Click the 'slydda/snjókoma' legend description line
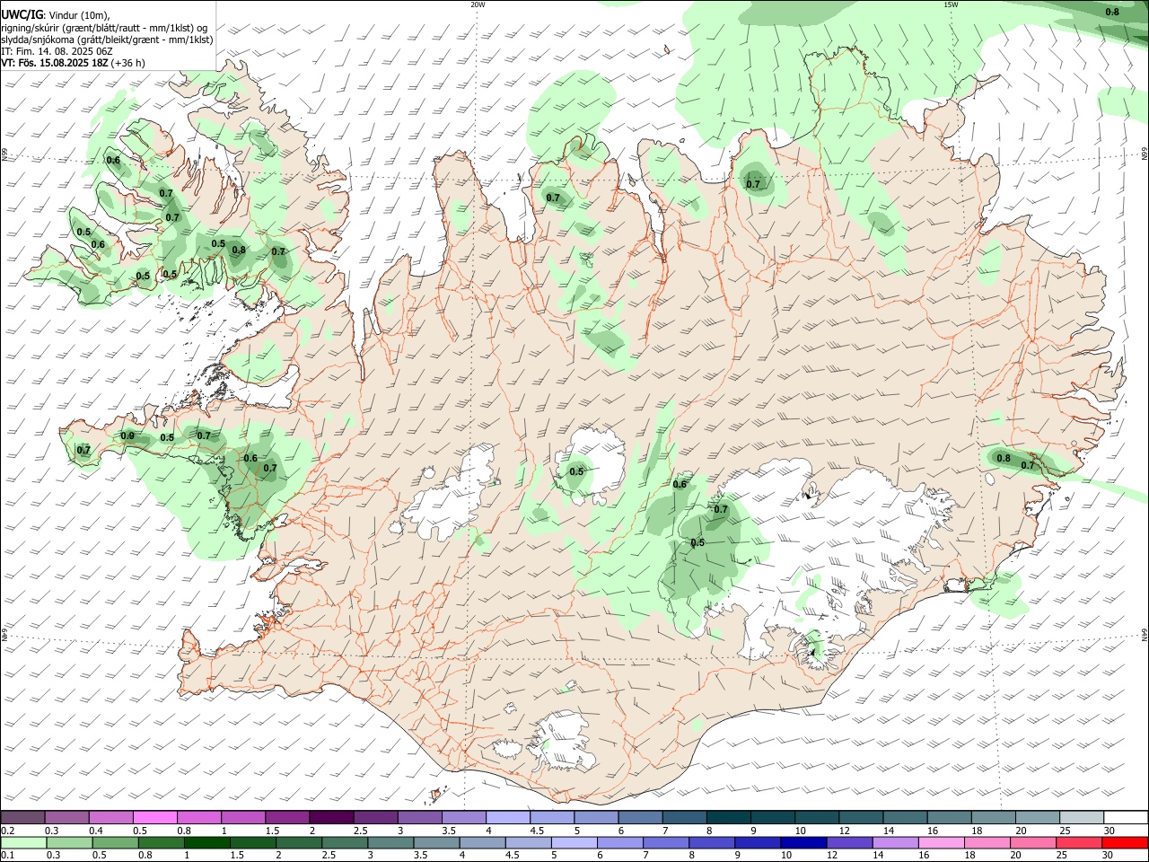The height and width of the screenshot is (862, 1149). click(x=107, y=40)
